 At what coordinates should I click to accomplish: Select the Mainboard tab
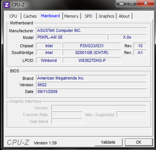point(51,16)
